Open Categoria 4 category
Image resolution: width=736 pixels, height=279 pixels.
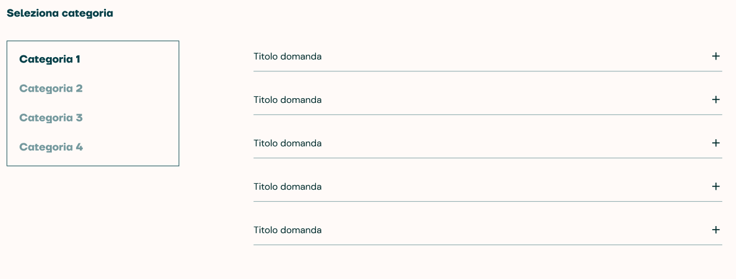click(x=51, y=147)
